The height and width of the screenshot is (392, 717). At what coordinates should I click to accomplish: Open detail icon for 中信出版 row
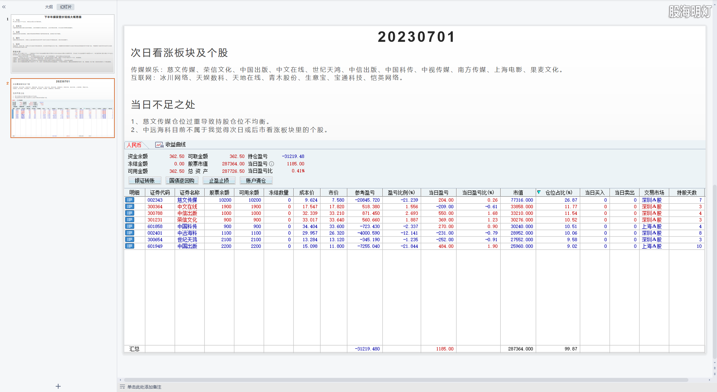click(x=130, y=213)
